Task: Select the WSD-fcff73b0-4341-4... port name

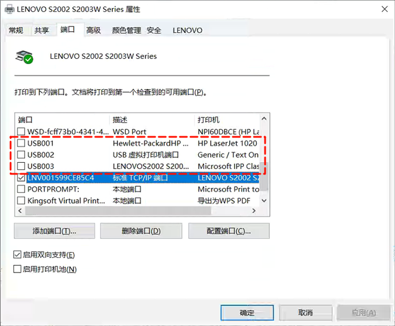Action: 68,132
